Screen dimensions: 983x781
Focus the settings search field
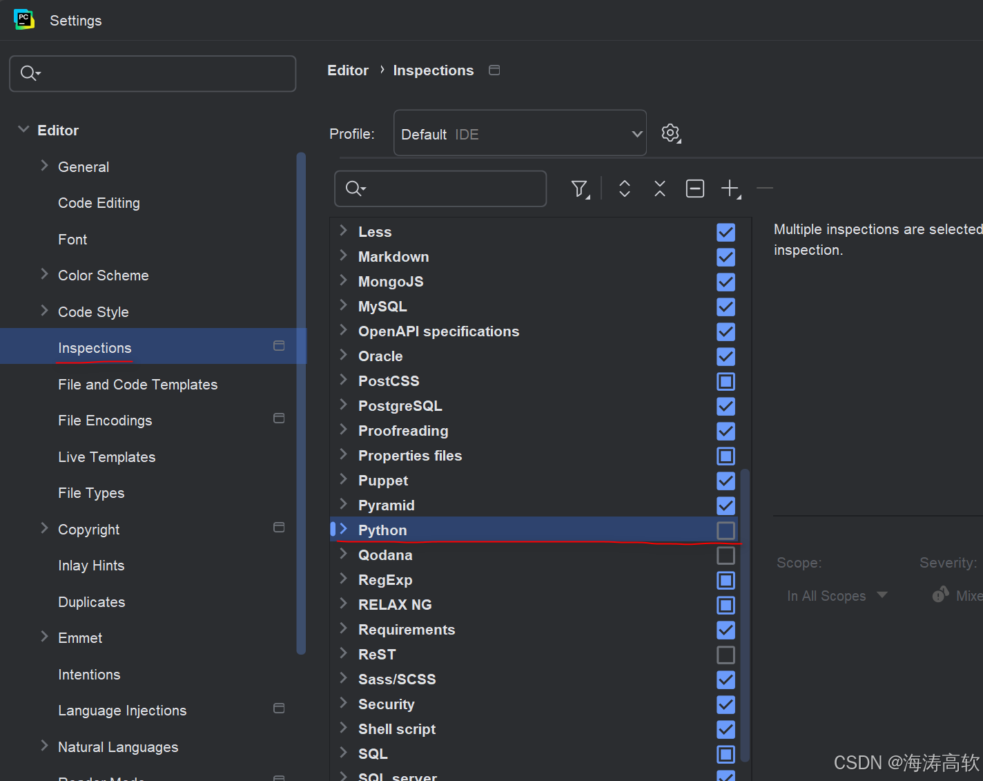coord(153,73)
